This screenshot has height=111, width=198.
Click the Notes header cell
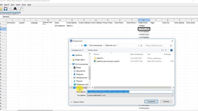pyautogui.click(x=60, y=23)
